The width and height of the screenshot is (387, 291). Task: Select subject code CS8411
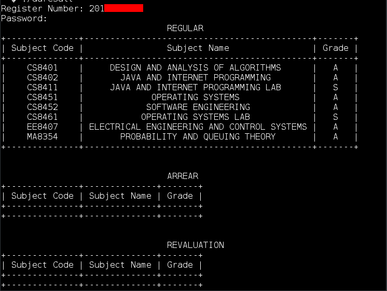point(42,87)
